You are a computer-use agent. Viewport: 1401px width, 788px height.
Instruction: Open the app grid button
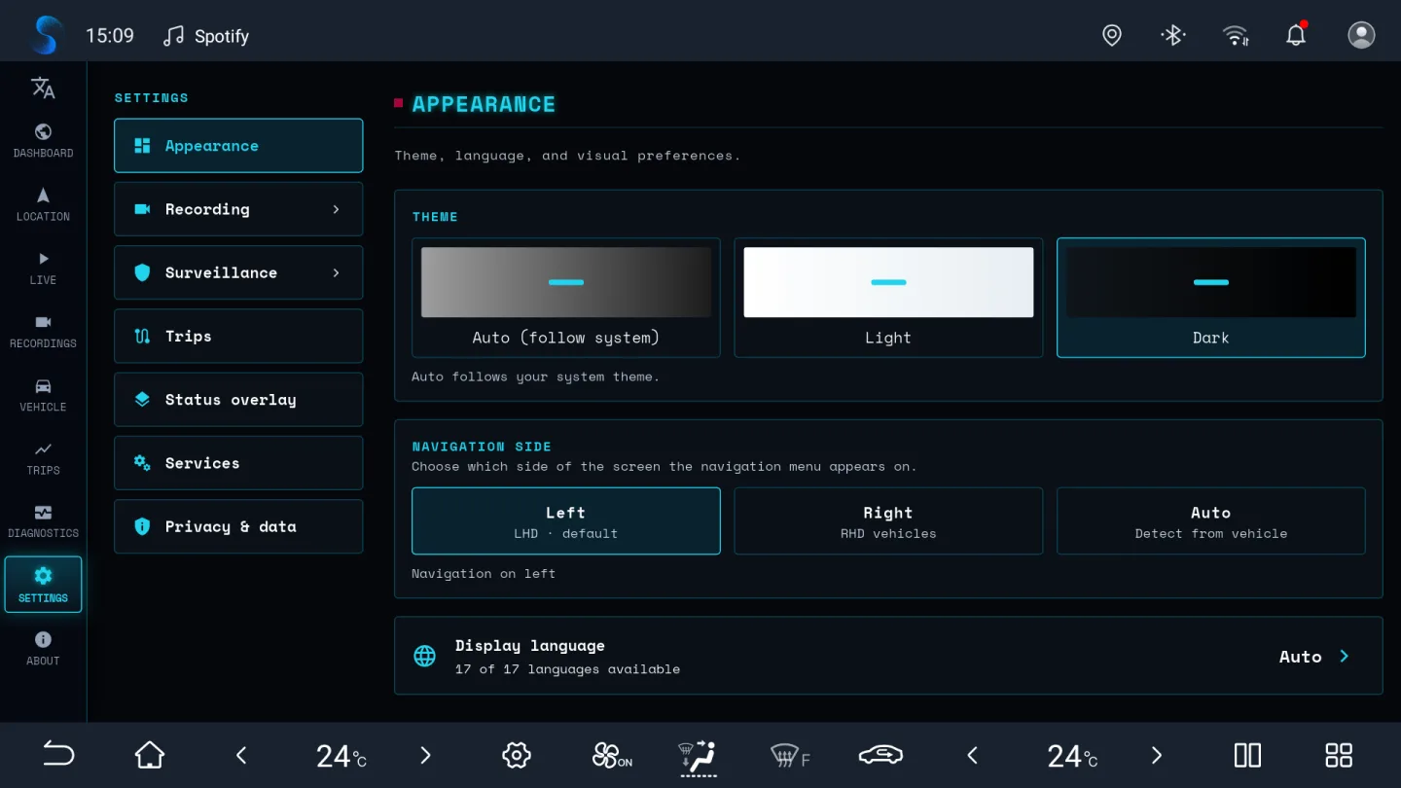click(1339, 755)
